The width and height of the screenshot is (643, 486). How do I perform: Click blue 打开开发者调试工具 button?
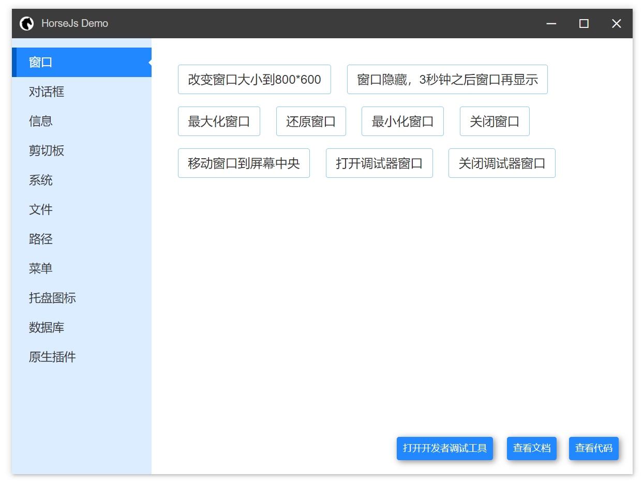(x=445, y=448)
